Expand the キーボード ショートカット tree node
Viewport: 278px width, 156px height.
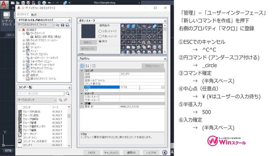[x=23, y=65]
